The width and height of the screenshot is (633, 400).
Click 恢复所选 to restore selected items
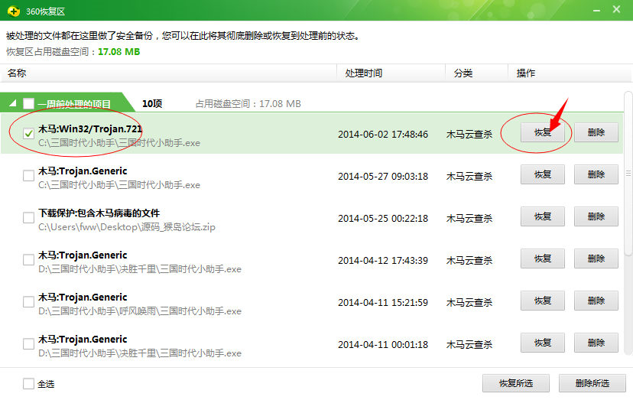[515, 383]
